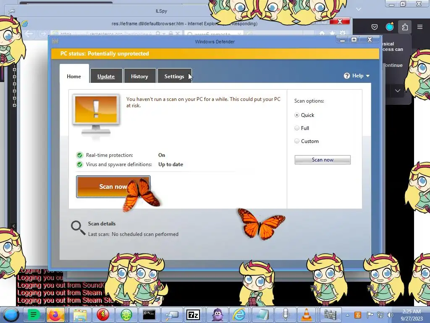Screen dimensions: 430x323
Task: Click the brick wall firewall taskbar icon
Action: [x=330, y=315]
